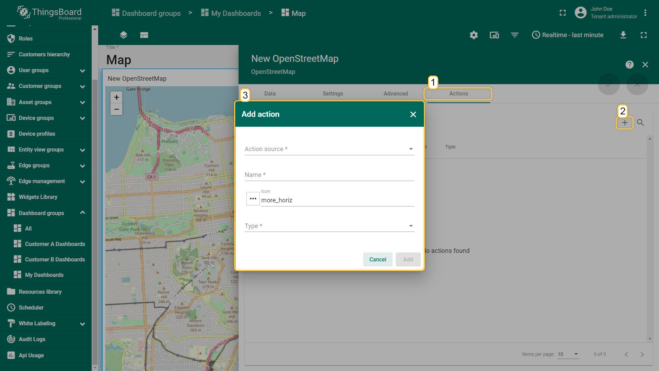Screen dimensions: 659x371
Task: Close the Add action dialog
Action: (413, 114)
